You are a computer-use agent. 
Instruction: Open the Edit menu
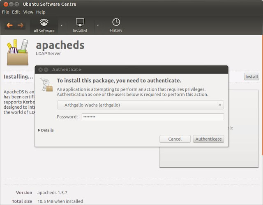click(x=16, y=12)
